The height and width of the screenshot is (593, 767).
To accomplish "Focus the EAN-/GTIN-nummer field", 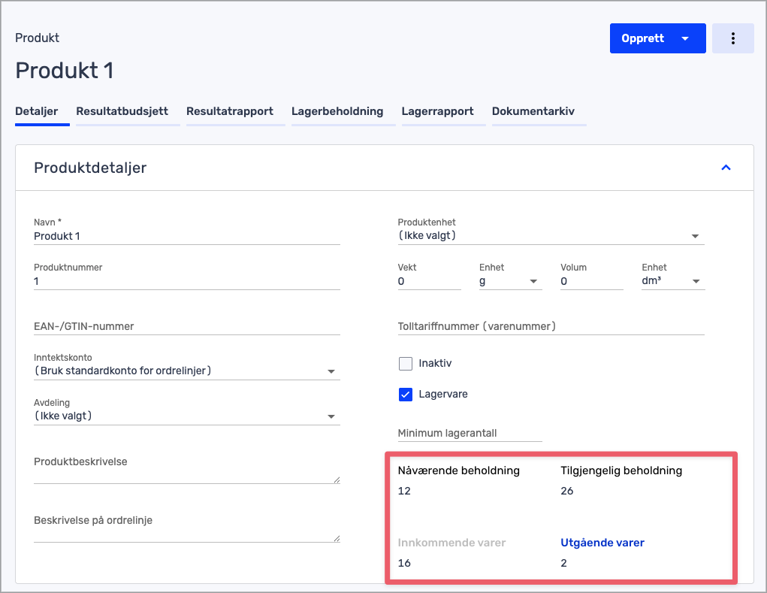I will (x=186, y=326).
